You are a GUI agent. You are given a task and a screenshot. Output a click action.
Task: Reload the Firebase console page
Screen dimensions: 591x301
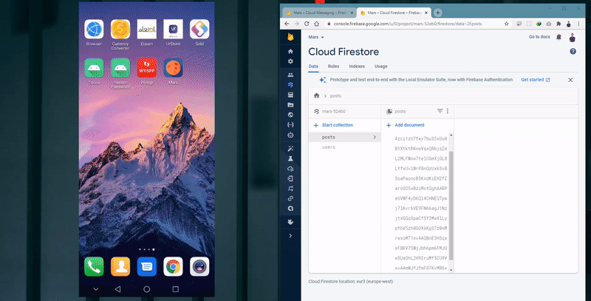click(x=307, y=24)
